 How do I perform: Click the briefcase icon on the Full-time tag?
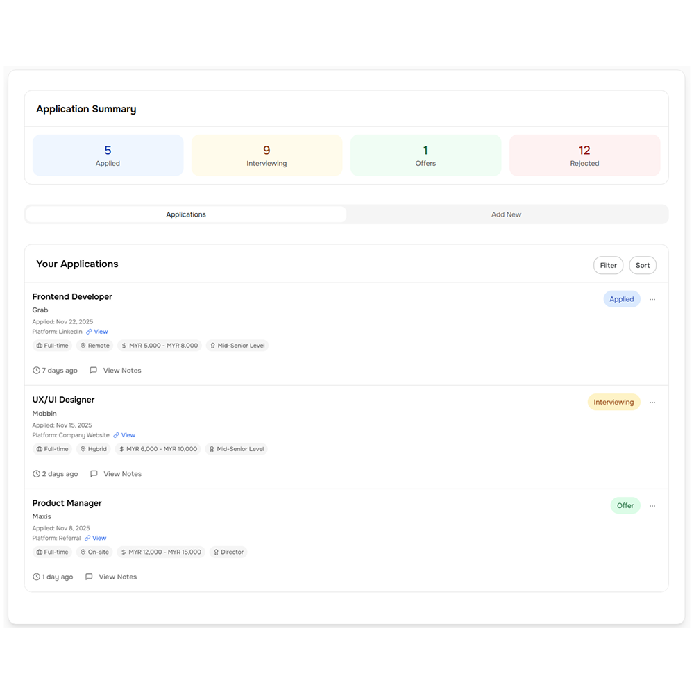(x=38, y=345)
